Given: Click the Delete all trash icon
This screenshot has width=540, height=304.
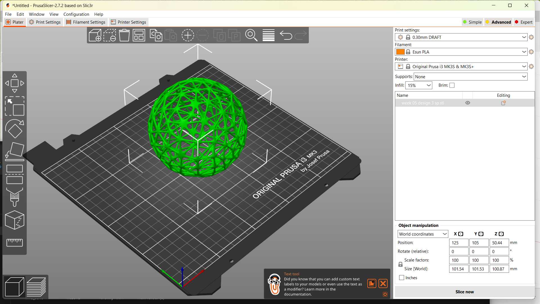Looking at the screenshot, I should point(124,35).
